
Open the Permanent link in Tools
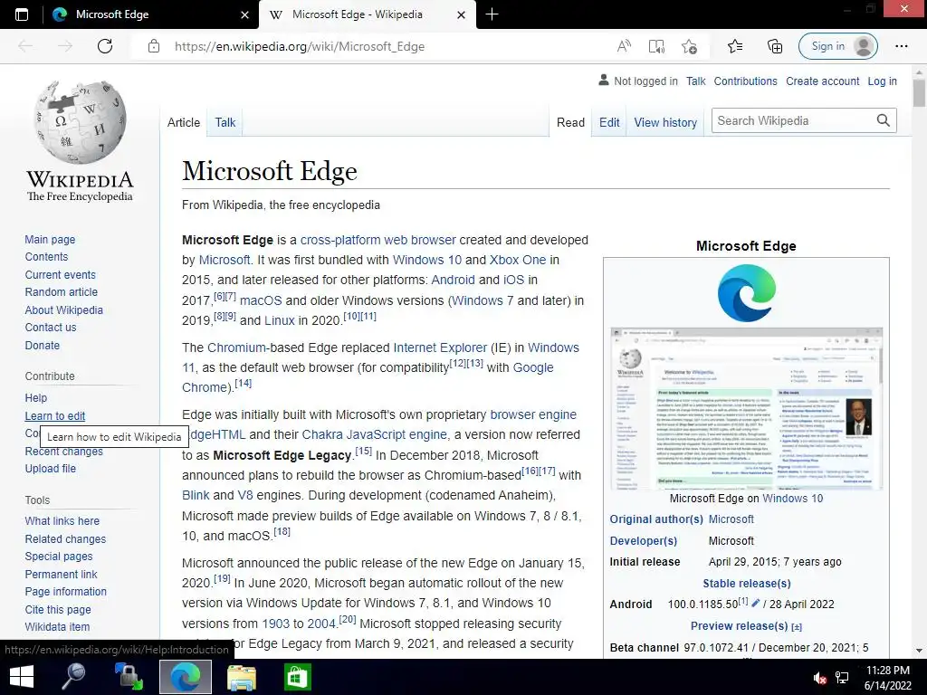click(61, 575)
